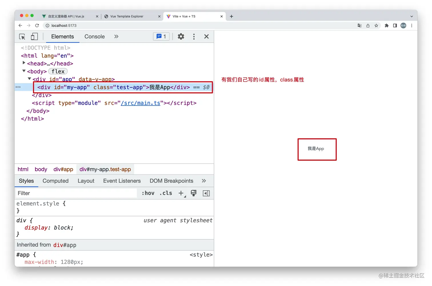Add a new style rule
The width and height of the screenshot is (432, 286).
pos(181,193)
